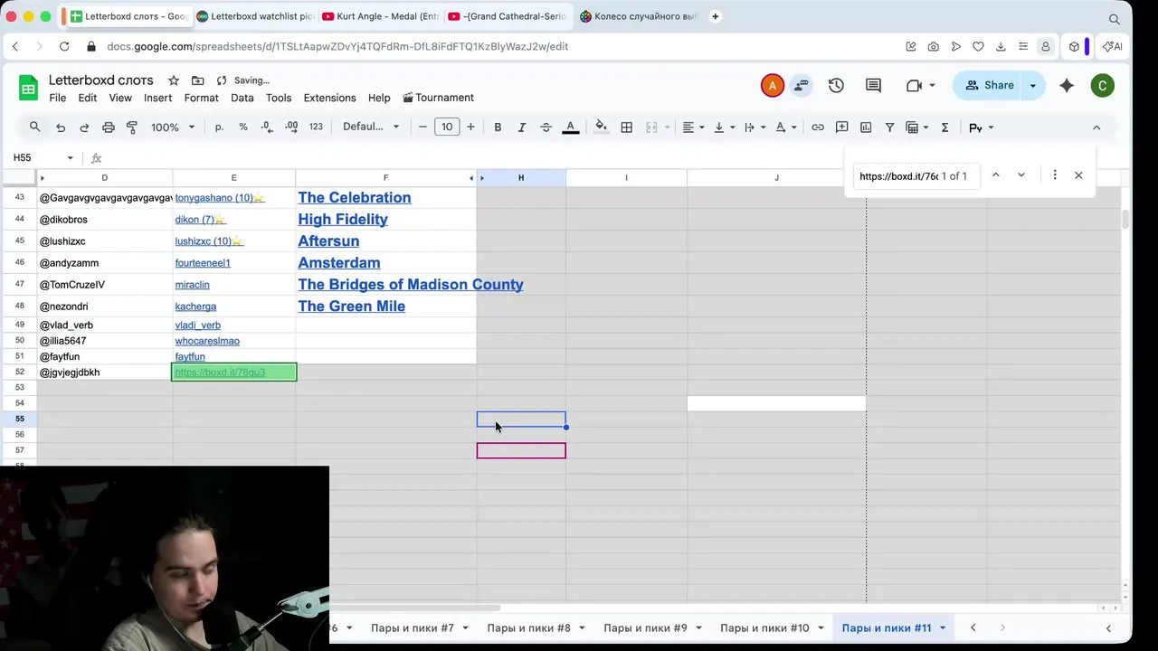Image resolution: width=1158 pixels, height=651 pixels.
Task: Open more number formats 123 menu
Action: [316, 127]
